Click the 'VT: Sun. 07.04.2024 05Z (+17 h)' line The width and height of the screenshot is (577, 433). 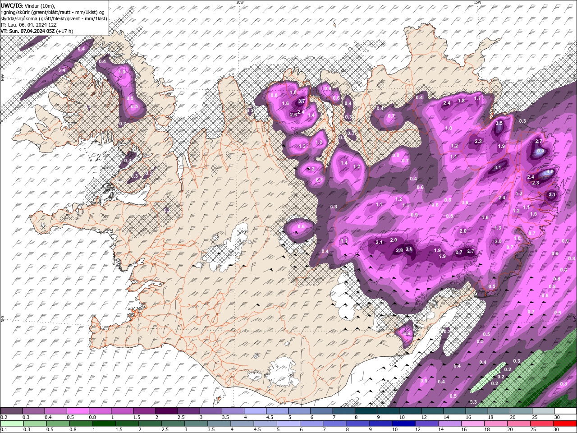(37, 31)
